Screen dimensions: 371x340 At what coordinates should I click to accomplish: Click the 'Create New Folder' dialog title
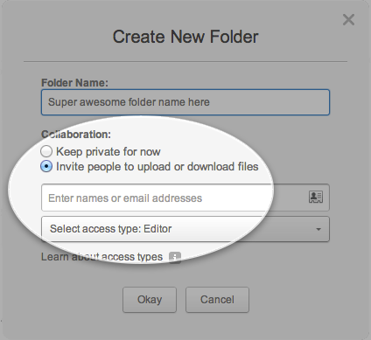click(x=185, y=37)
